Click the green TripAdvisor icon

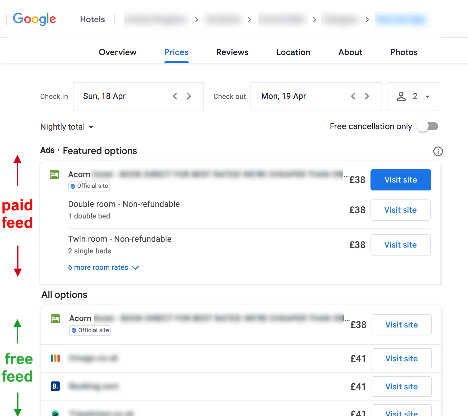click(x=55, y=413)
